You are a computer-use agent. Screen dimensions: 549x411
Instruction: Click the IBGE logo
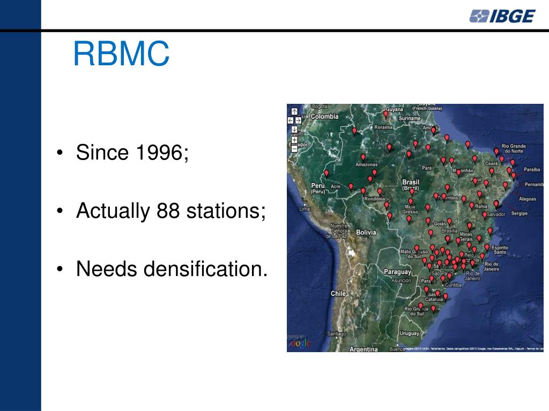[502, 16]
